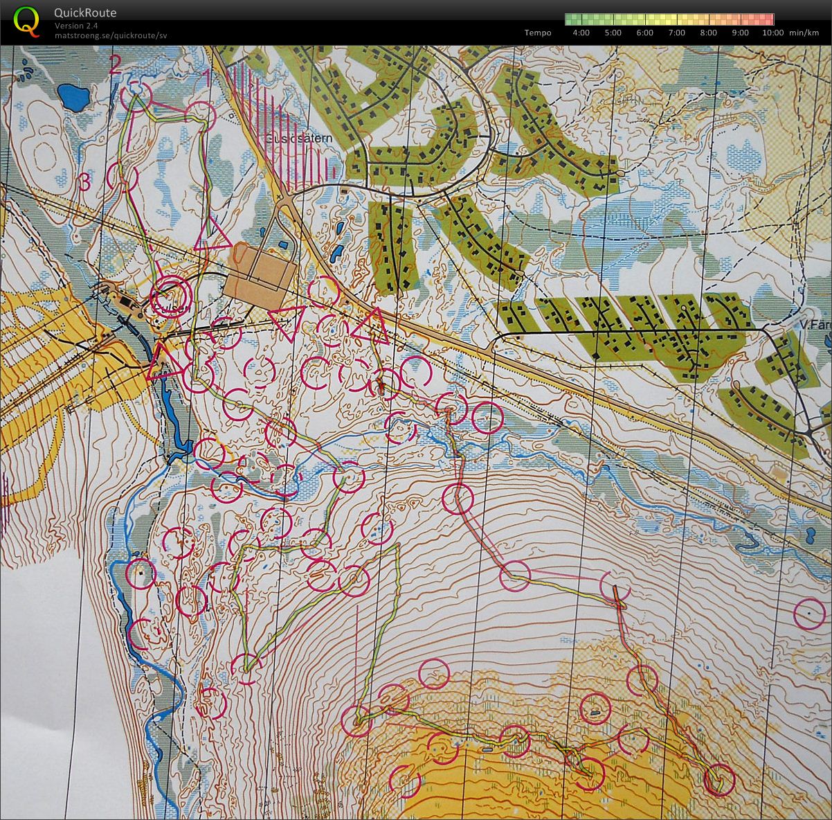832x820 pixels.
Task: Click the min/km unit label
Action: click(804, 33)
